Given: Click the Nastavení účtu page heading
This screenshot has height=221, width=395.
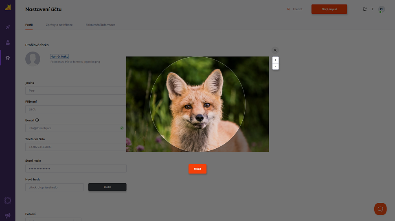Looking at the screenshot, I should tap(43, 9).
